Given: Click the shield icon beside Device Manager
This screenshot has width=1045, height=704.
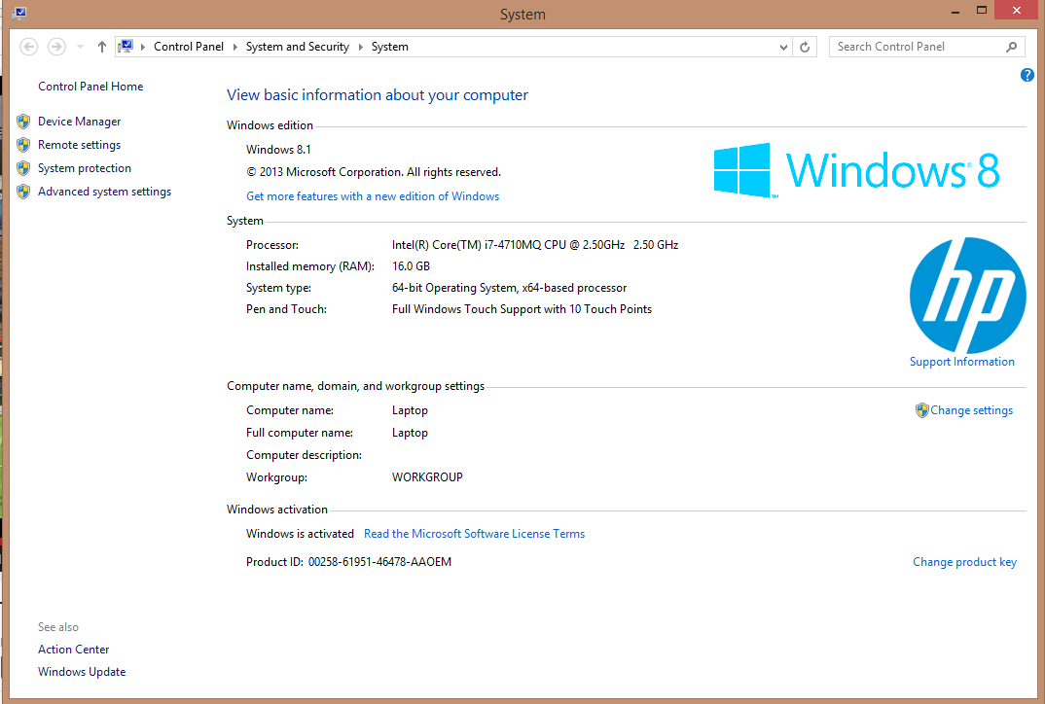Looking at the screenshot, I should tap(23, 122).
